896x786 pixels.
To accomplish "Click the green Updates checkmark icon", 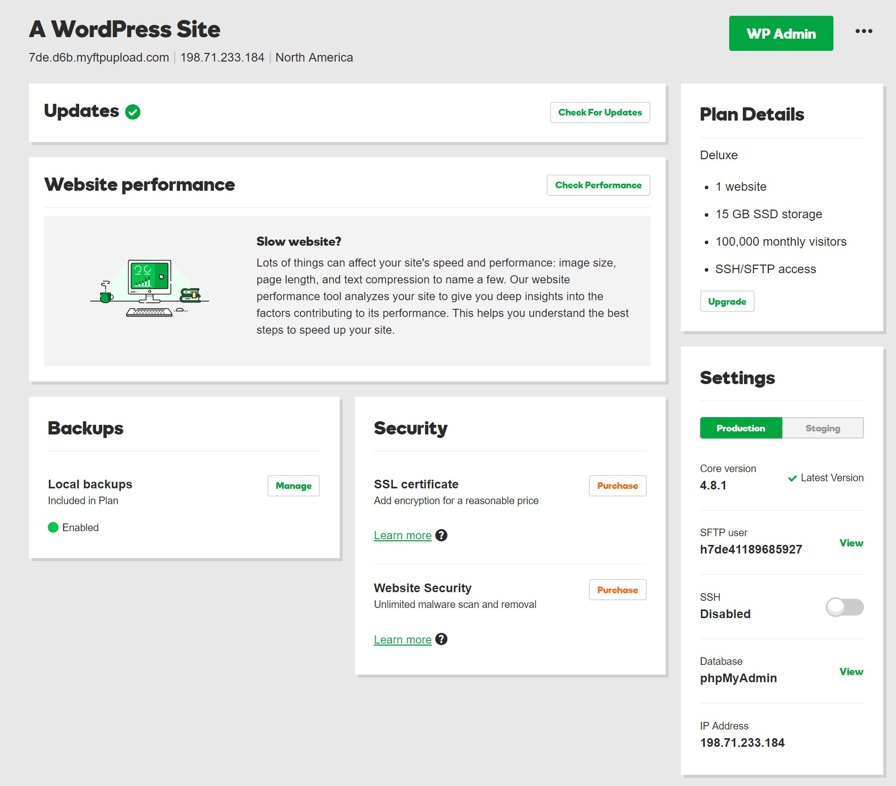I will (x=133, y=112).
